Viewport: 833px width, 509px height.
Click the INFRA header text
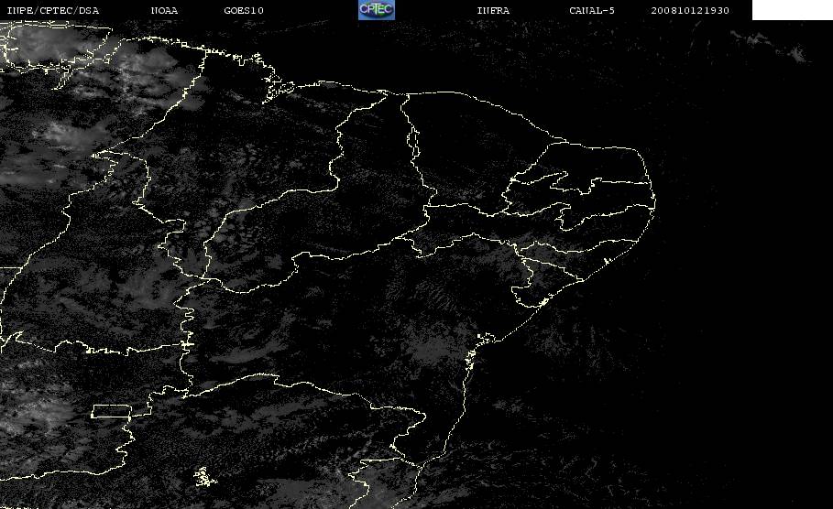[x=493, y=11]
